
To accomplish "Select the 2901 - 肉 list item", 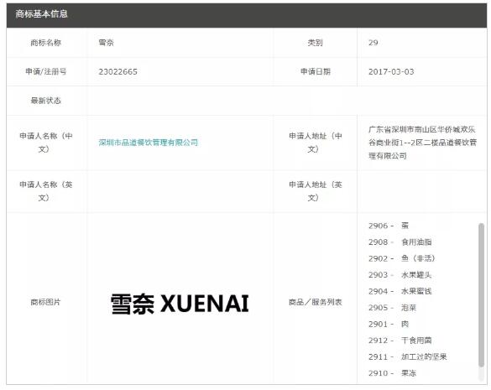I will point(389,324).
